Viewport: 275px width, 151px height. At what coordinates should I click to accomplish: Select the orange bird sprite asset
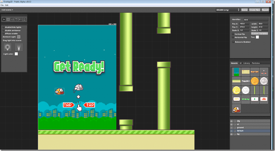tap(236, 109)
